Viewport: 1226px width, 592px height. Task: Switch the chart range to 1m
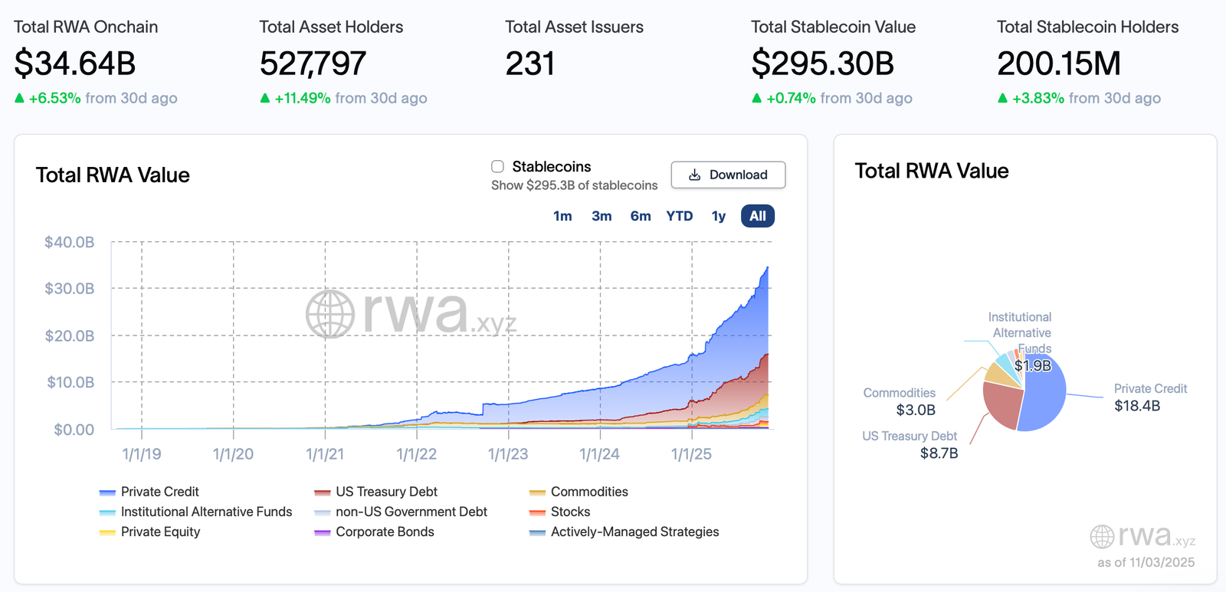click(562, 216)
